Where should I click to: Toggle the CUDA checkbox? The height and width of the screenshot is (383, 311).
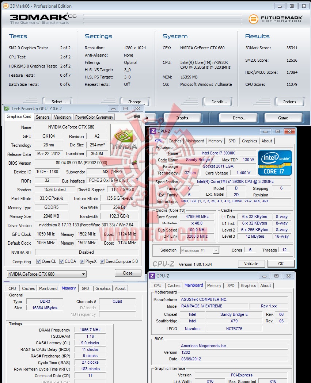tap(62, 261)
